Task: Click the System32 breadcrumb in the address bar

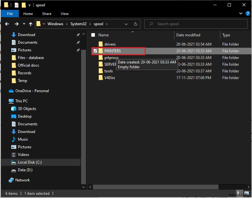Action: (x=79, y=24)
